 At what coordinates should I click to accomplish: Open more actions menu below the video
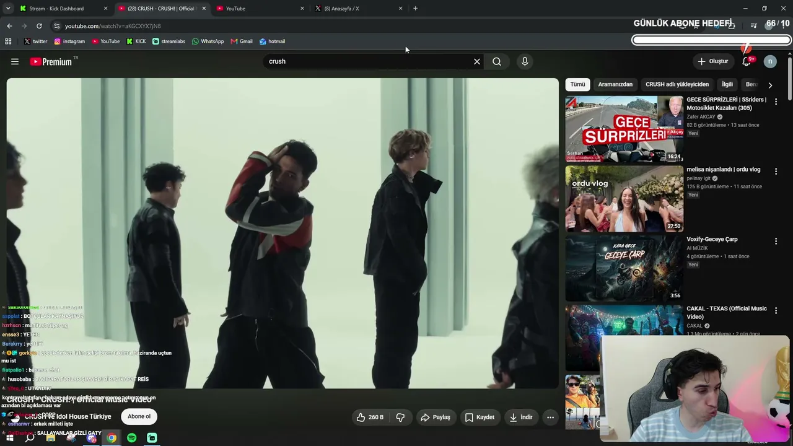[550, 418]
